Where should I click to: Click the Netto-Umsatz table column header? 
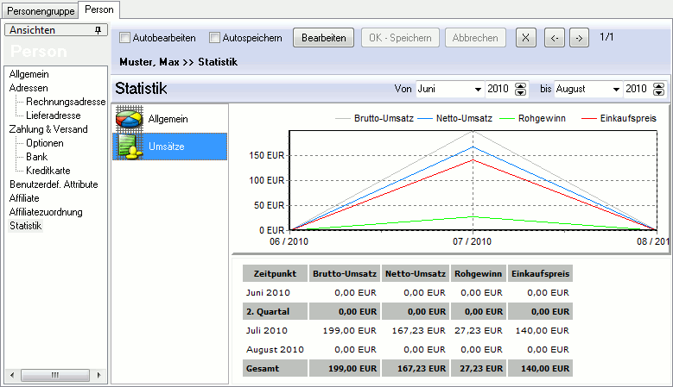click(x=416, y=273)
